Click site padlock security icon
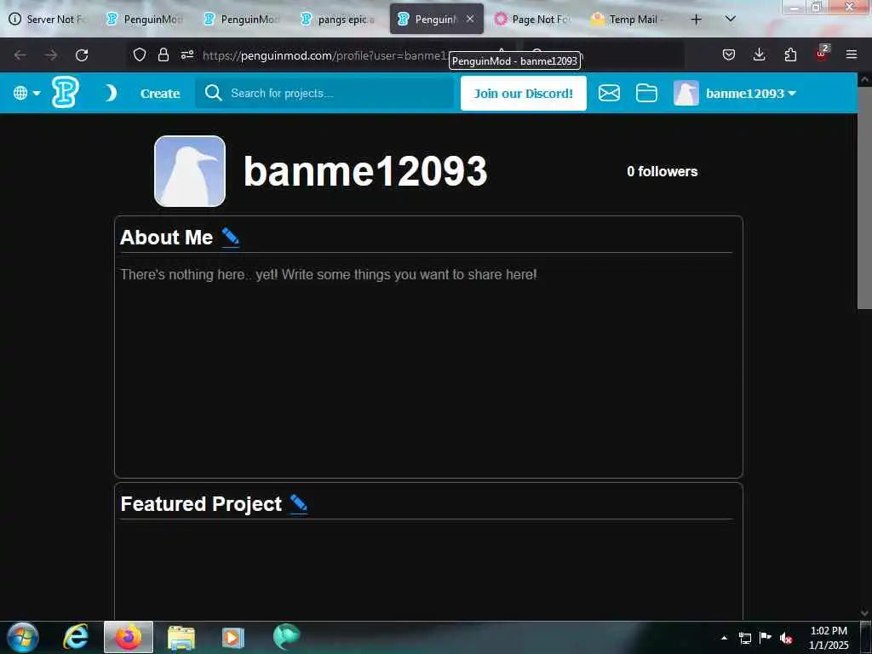Screen dimensions: 872x654 (163, 54)
